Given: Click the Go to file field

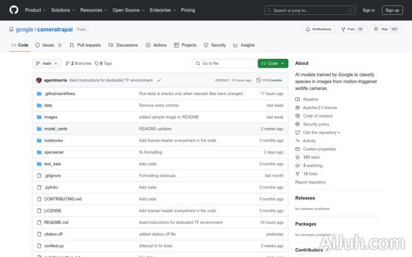Looking at the screenshot, I should pyautogui.click(x=222, y=63).
